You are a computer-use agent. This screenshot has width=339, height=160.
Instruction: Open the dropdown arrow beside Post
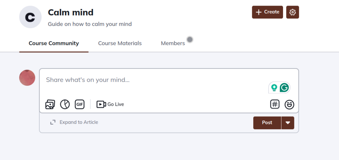tap(288, 123)
